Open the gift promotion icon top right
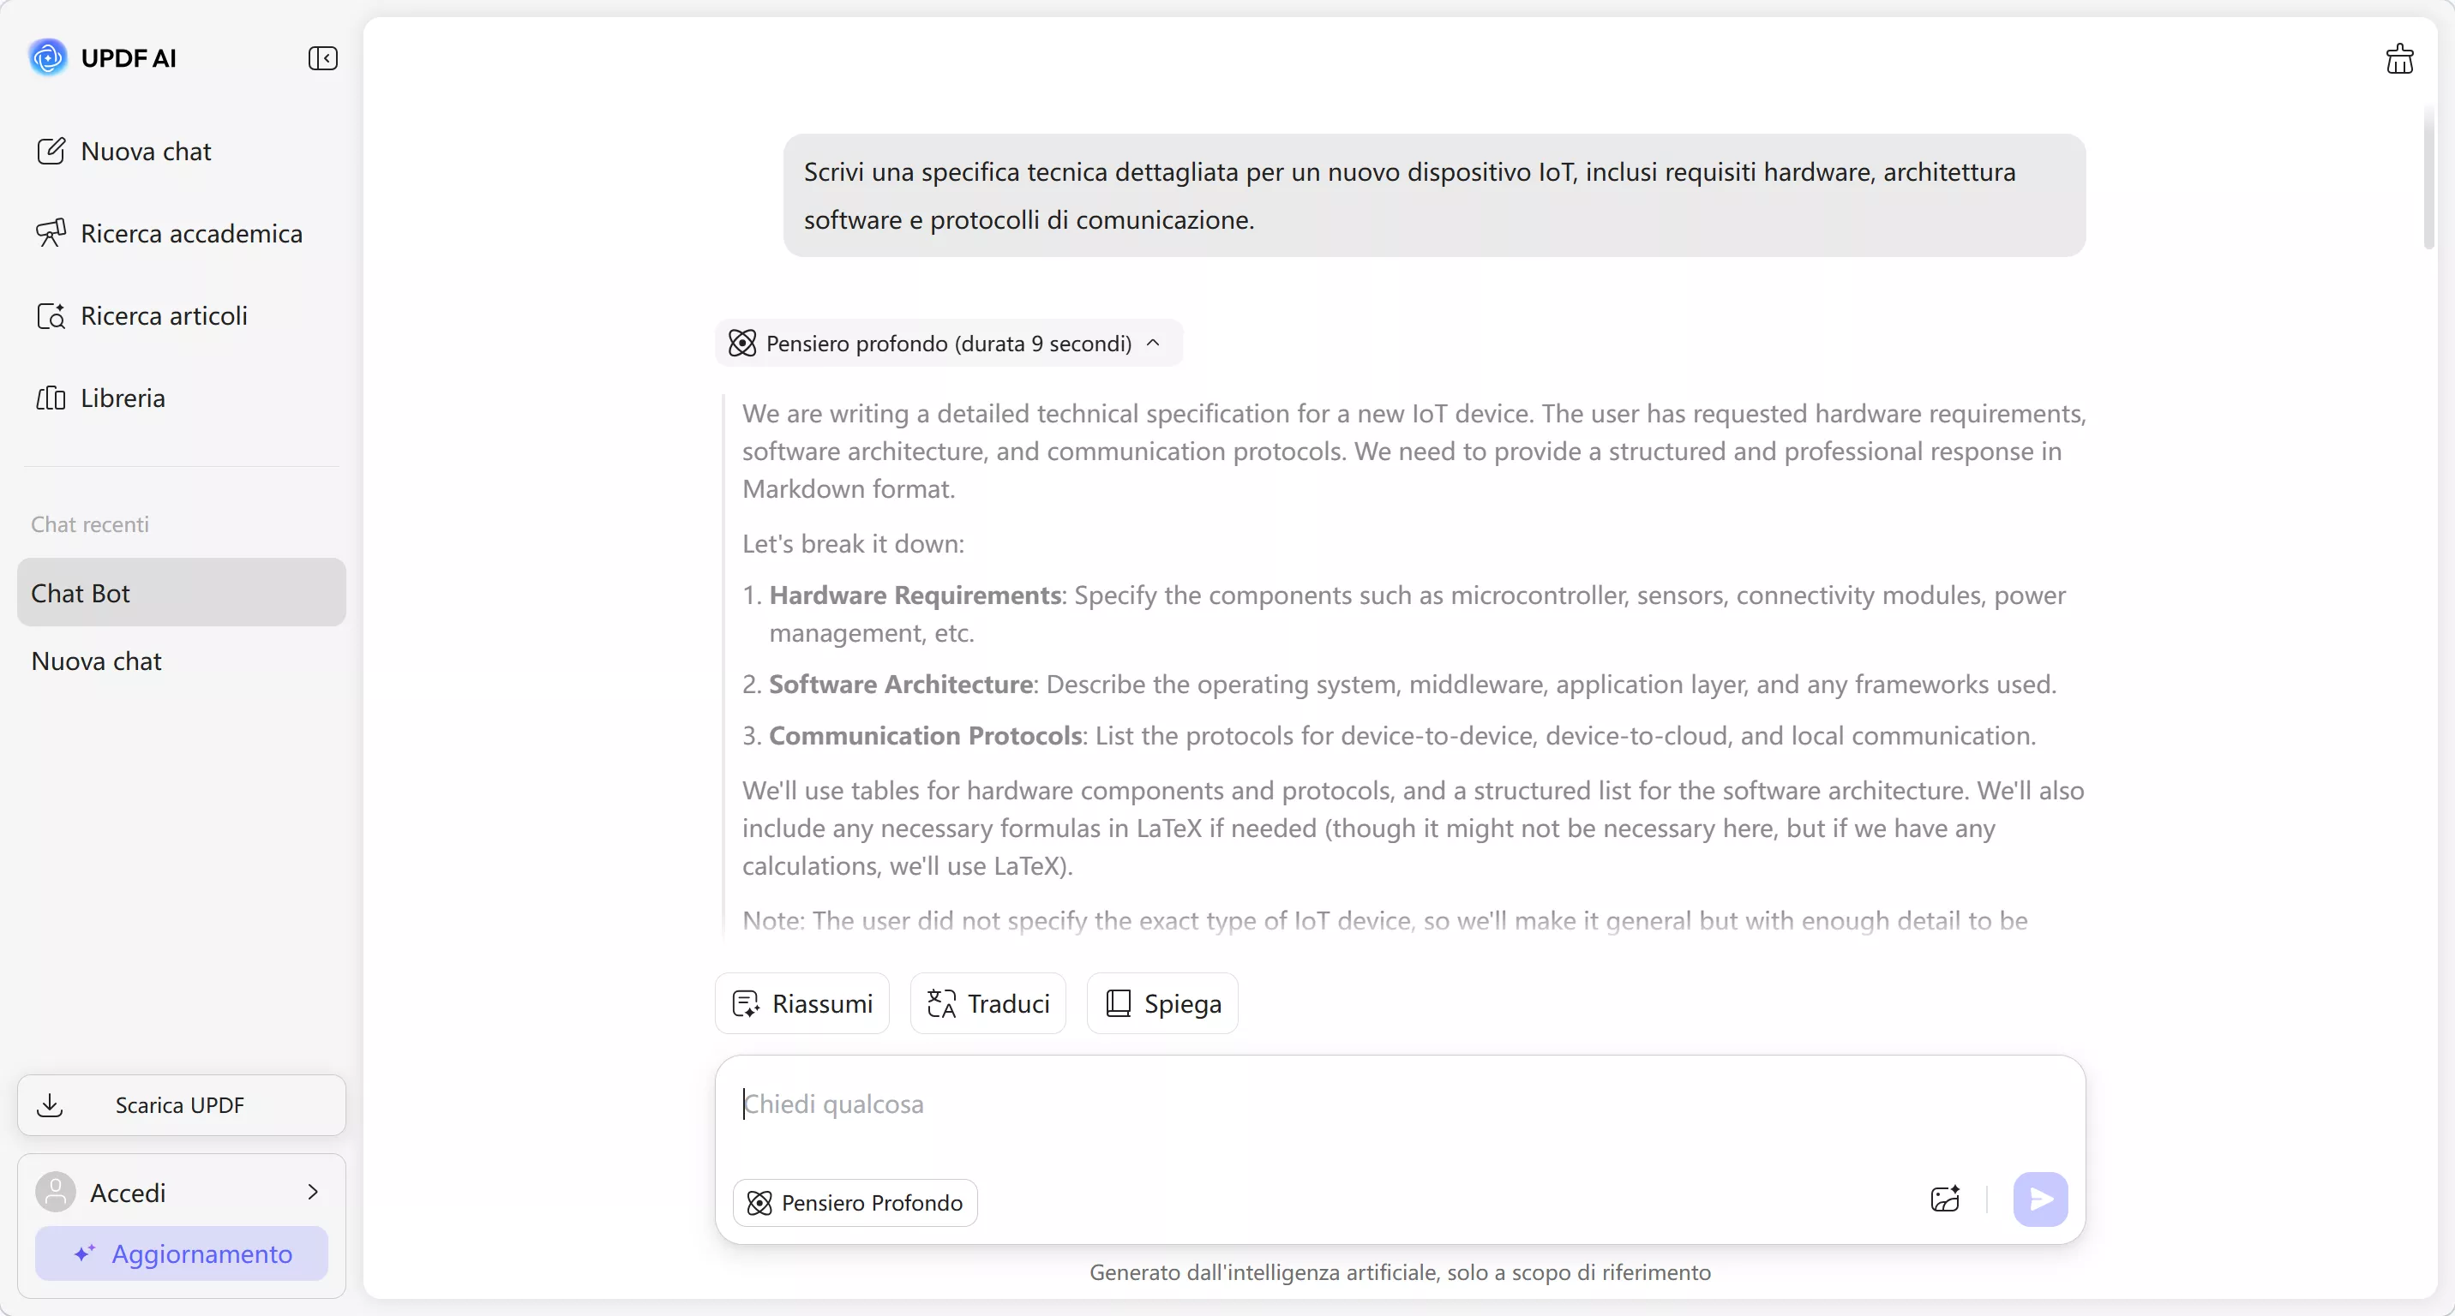This screenshot has height=1316, width=2455. point(2400,58)
